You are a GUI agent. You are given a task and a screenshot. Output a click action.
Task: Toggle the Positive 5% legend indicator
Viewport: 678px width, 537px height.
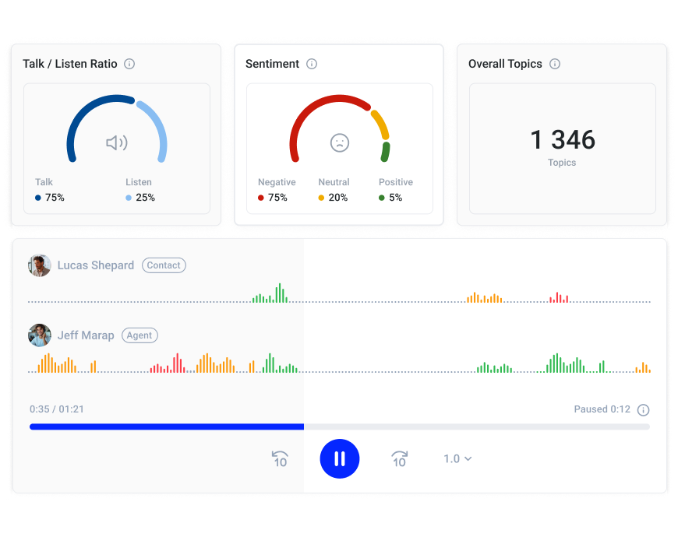382,198
